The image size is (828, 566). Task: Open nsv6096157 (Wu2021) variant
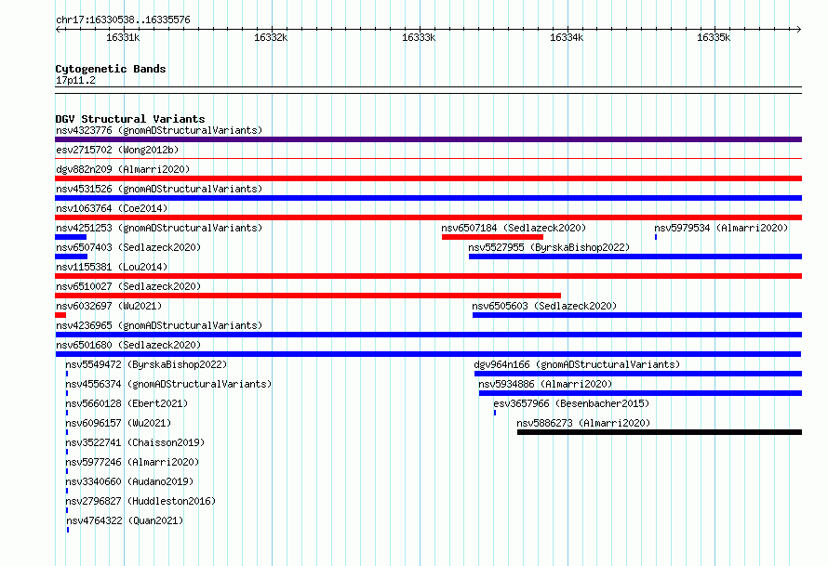point(118,423)
